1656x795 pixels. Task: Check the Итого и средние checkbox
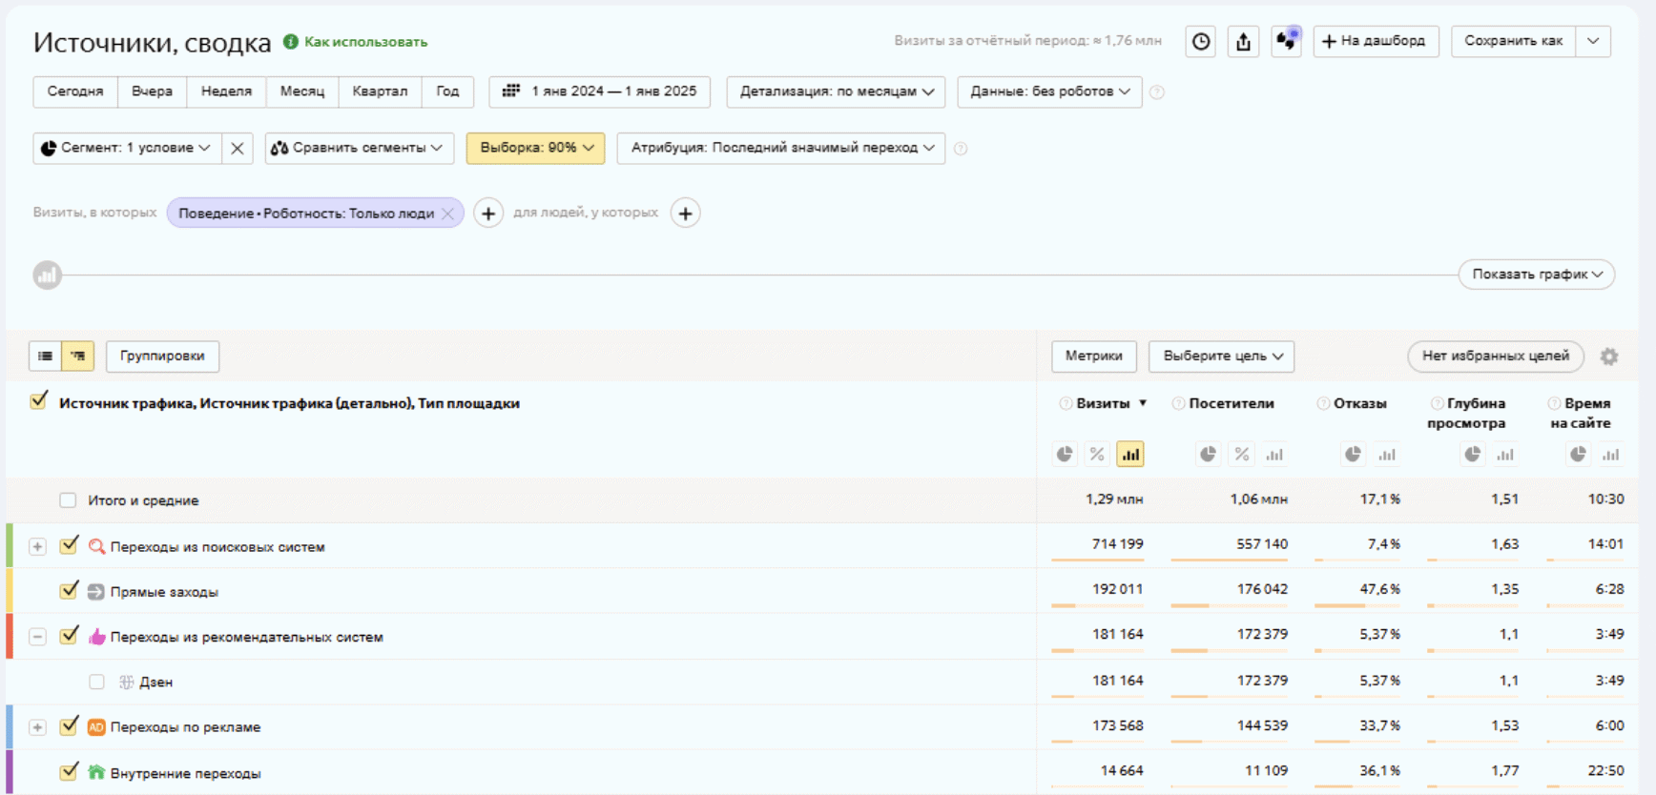coord(68,500)
